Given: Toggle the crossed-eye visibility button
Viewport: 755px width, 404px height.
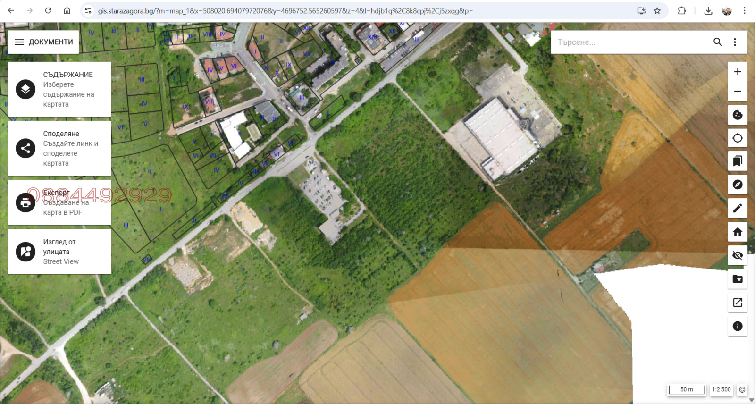Looking at the screenshot, I should 738,255.
